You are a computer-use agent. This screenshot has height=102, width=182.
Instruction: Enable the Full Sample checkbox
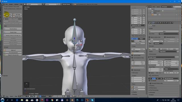149,80
